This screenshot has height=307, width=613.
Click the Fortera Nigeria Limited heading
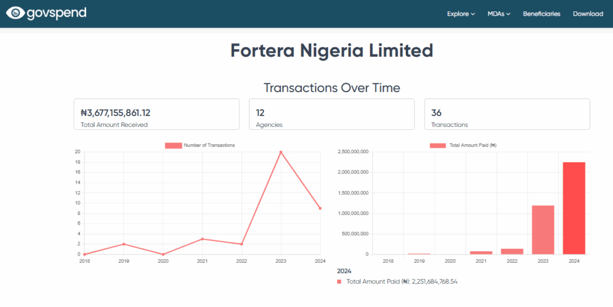point(332,51)
